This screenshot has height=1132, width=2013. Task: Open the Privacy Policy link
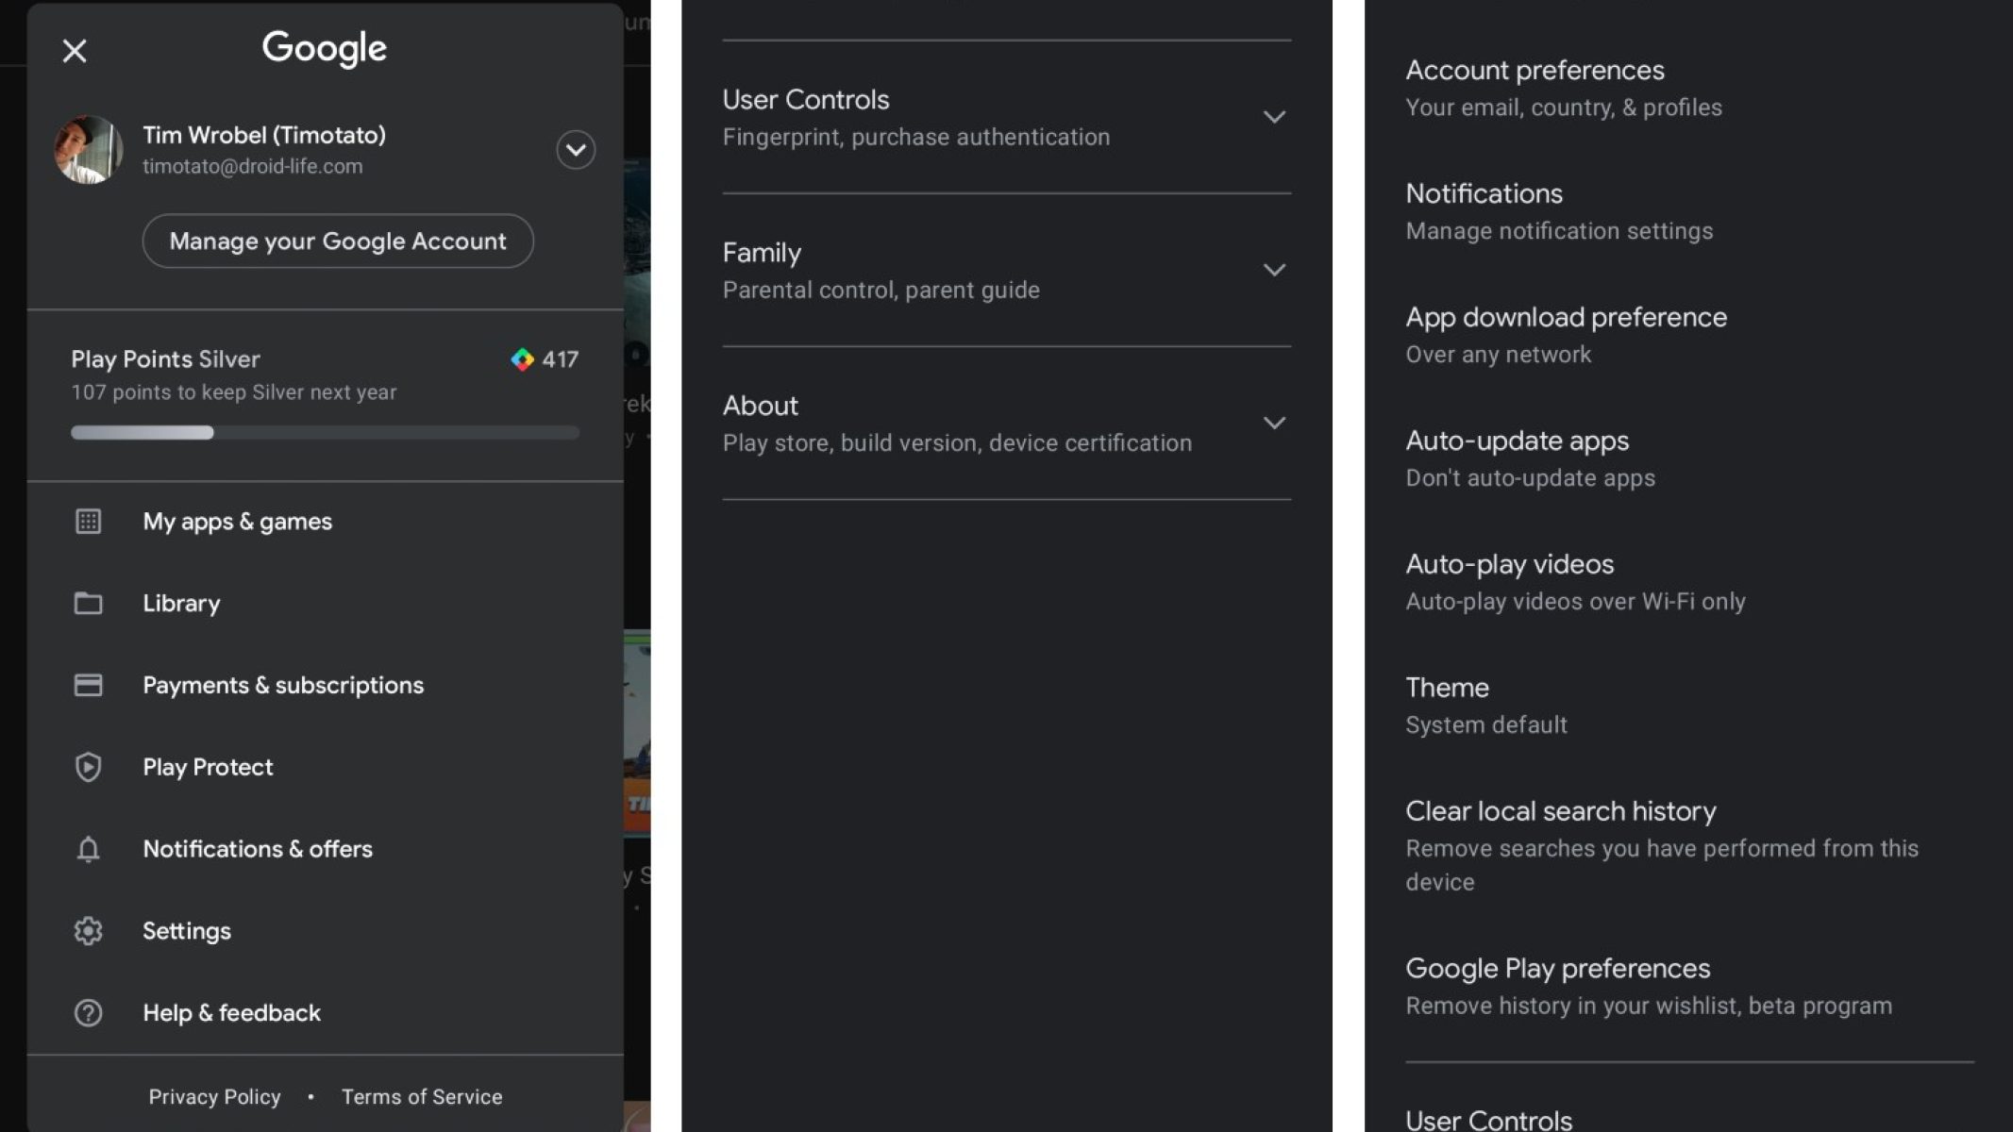214,1097
